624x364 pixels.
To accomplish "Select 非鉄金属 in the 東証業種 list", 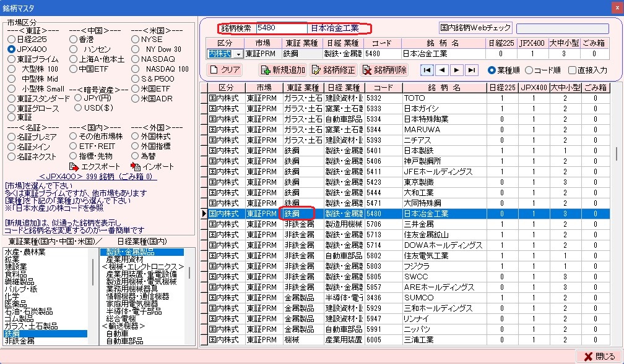I will point(22,341).
